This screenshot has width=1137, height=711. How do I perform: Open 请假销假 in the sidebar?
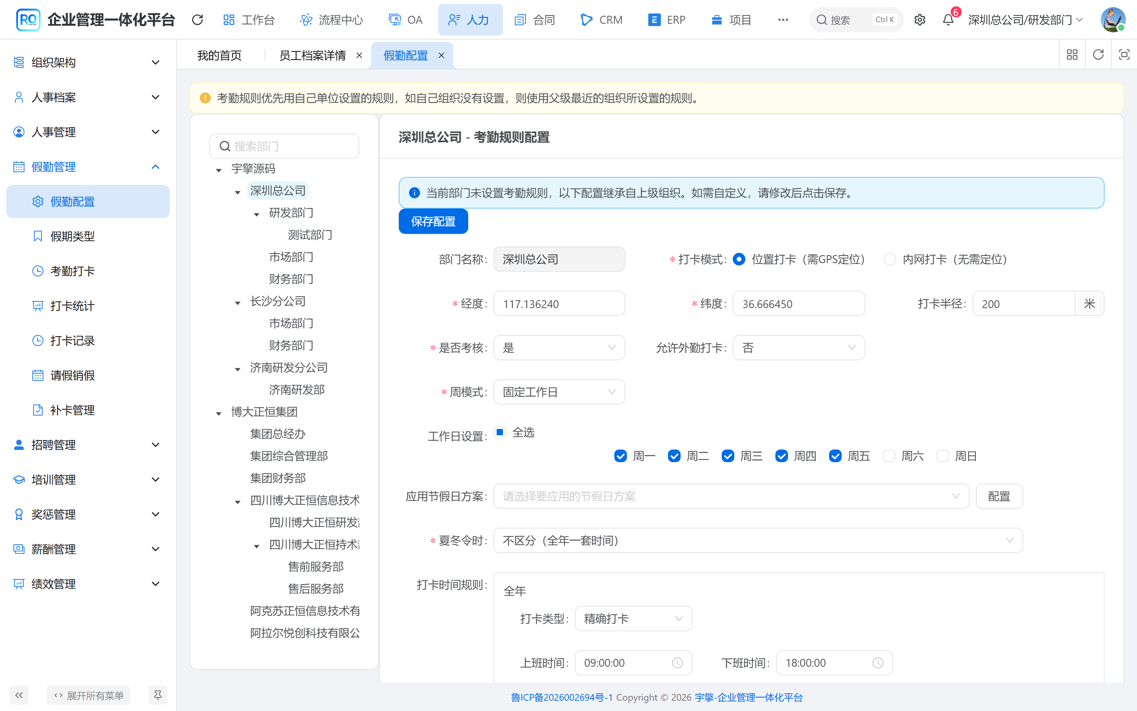click(x=88, y=375)
